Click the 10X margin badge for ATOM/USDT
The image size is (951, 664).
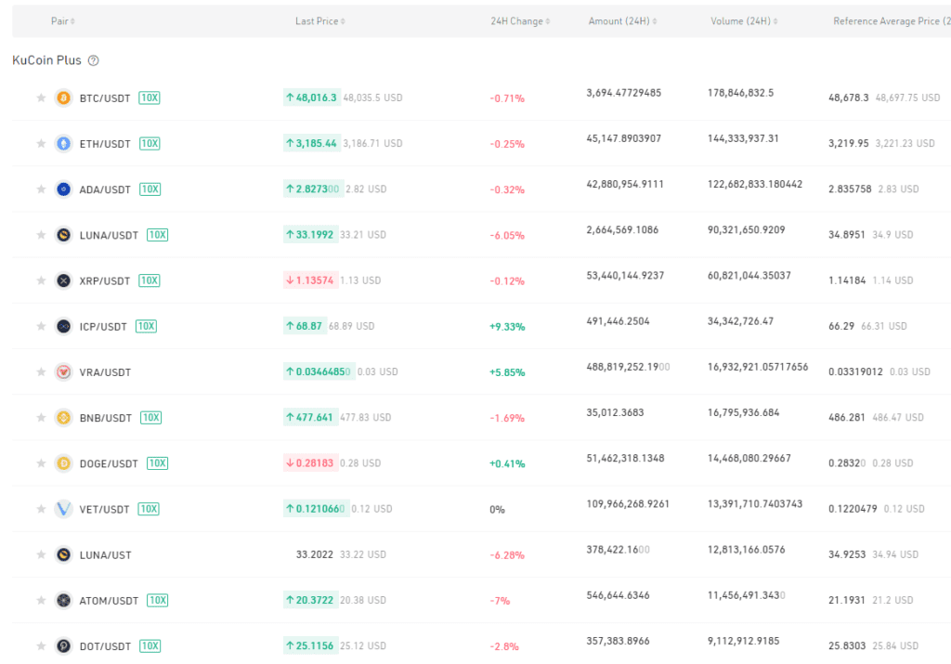coord(157,600)
